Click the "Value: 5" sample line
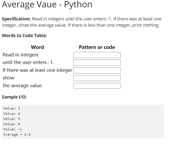This screenshot has height=145, width=170. coord(12,119)
